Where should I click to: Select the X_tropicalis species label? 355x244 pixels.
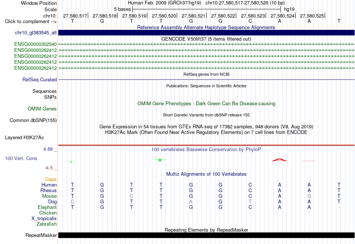(44, 219)
